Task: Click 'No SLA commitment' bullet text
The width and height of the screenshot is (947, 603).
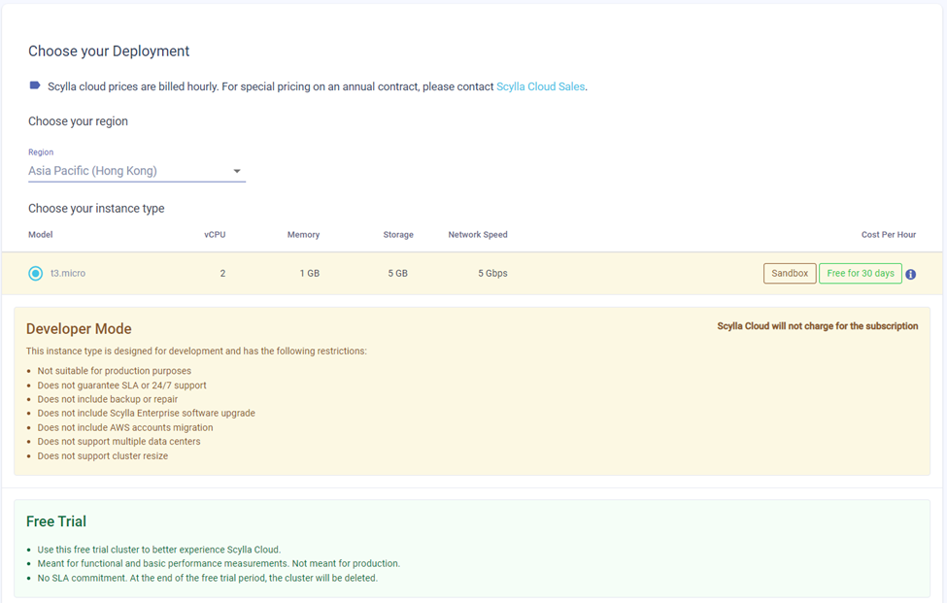Action: [207, 578]
